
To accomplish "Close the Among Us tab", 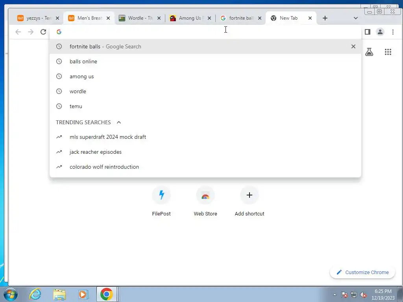I will pos(209,18).
